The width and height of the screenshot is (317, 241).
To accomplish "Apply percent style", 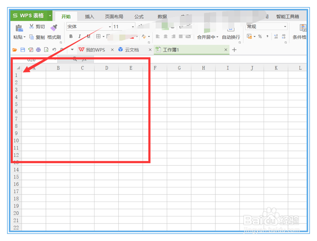I will 260,36.
